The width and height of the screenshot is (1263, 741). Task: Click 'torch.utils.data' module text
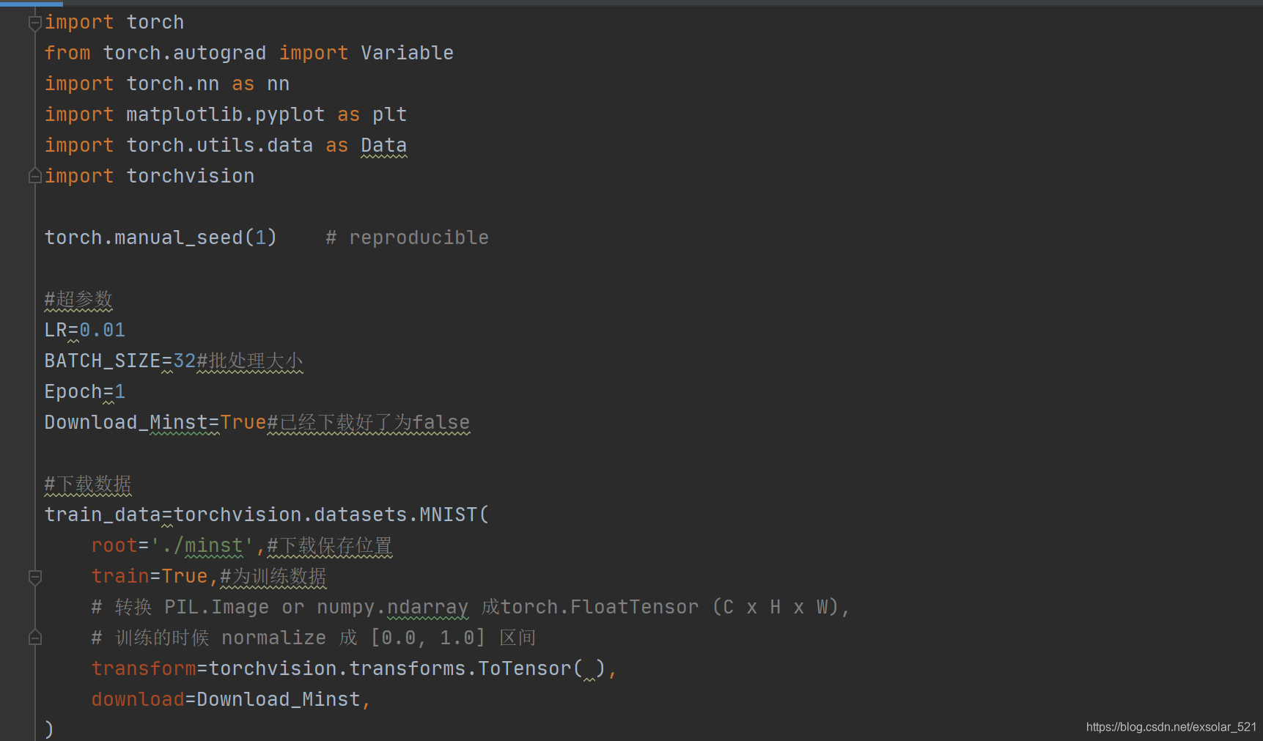219,146
